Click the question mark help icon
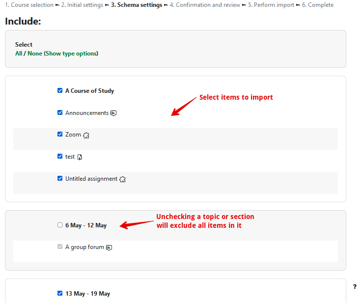 coord(355,287)
